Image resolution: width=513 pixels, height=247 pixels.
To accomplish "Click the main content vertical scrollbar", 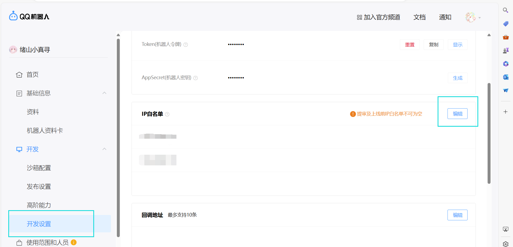I will [489, 133].
